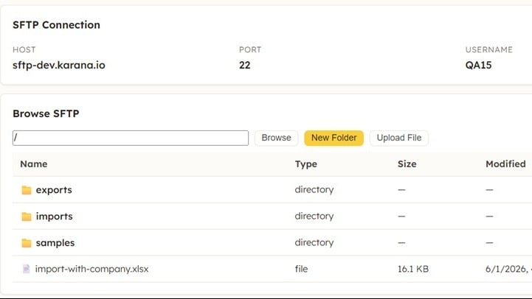Click the Upload File button
Screen dimensions: 532x299
(399, 138)
